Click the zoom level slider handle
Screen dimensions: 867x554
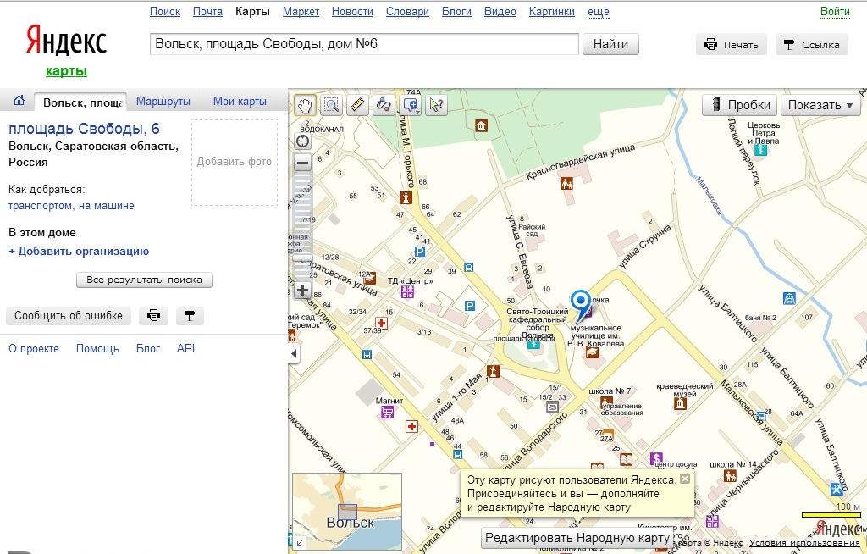[x=302, y=258]
